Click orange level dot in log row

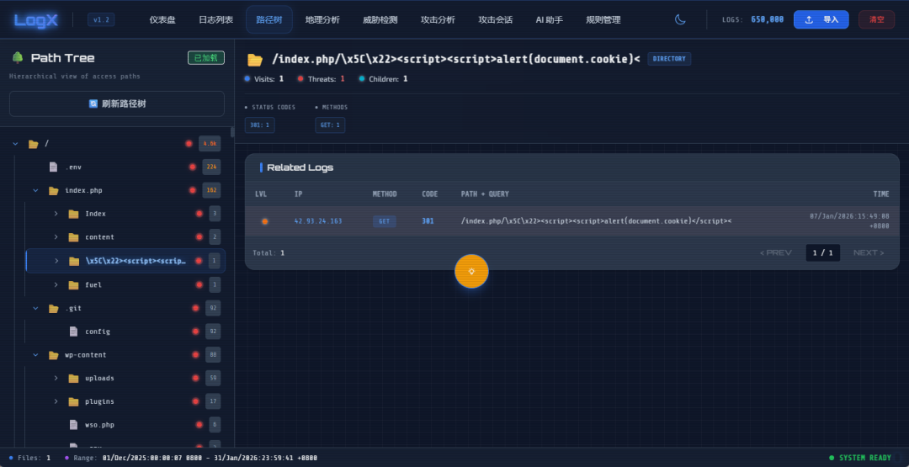pyautogui.click(x=265, y=221)
